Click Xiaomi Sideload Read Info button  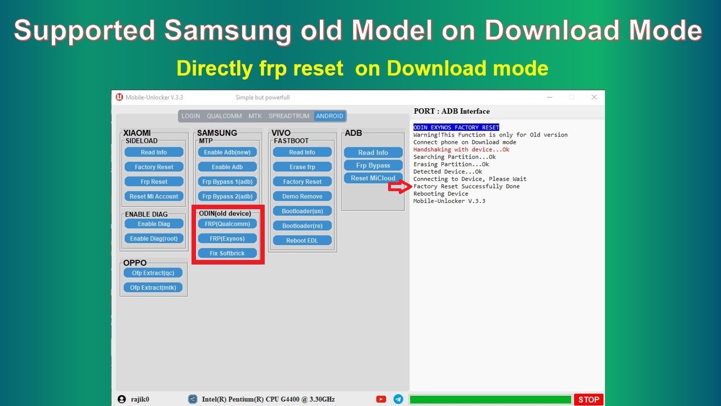point(154,152)
